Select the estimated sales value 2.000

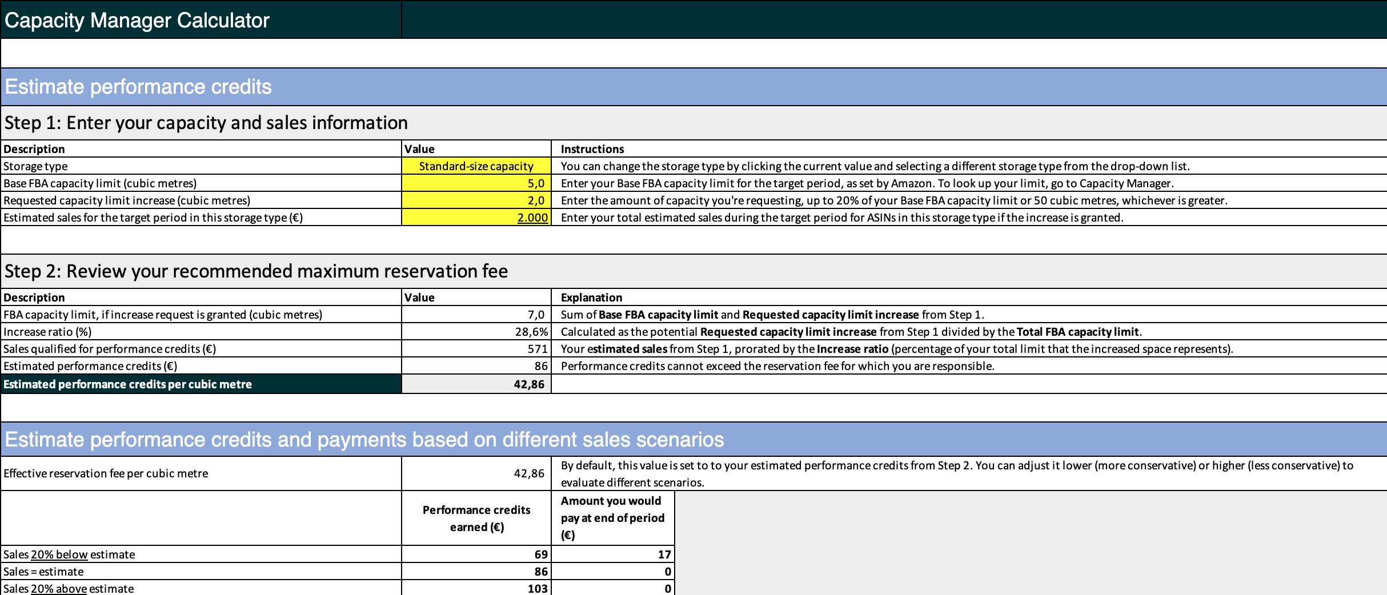point(476,218)
